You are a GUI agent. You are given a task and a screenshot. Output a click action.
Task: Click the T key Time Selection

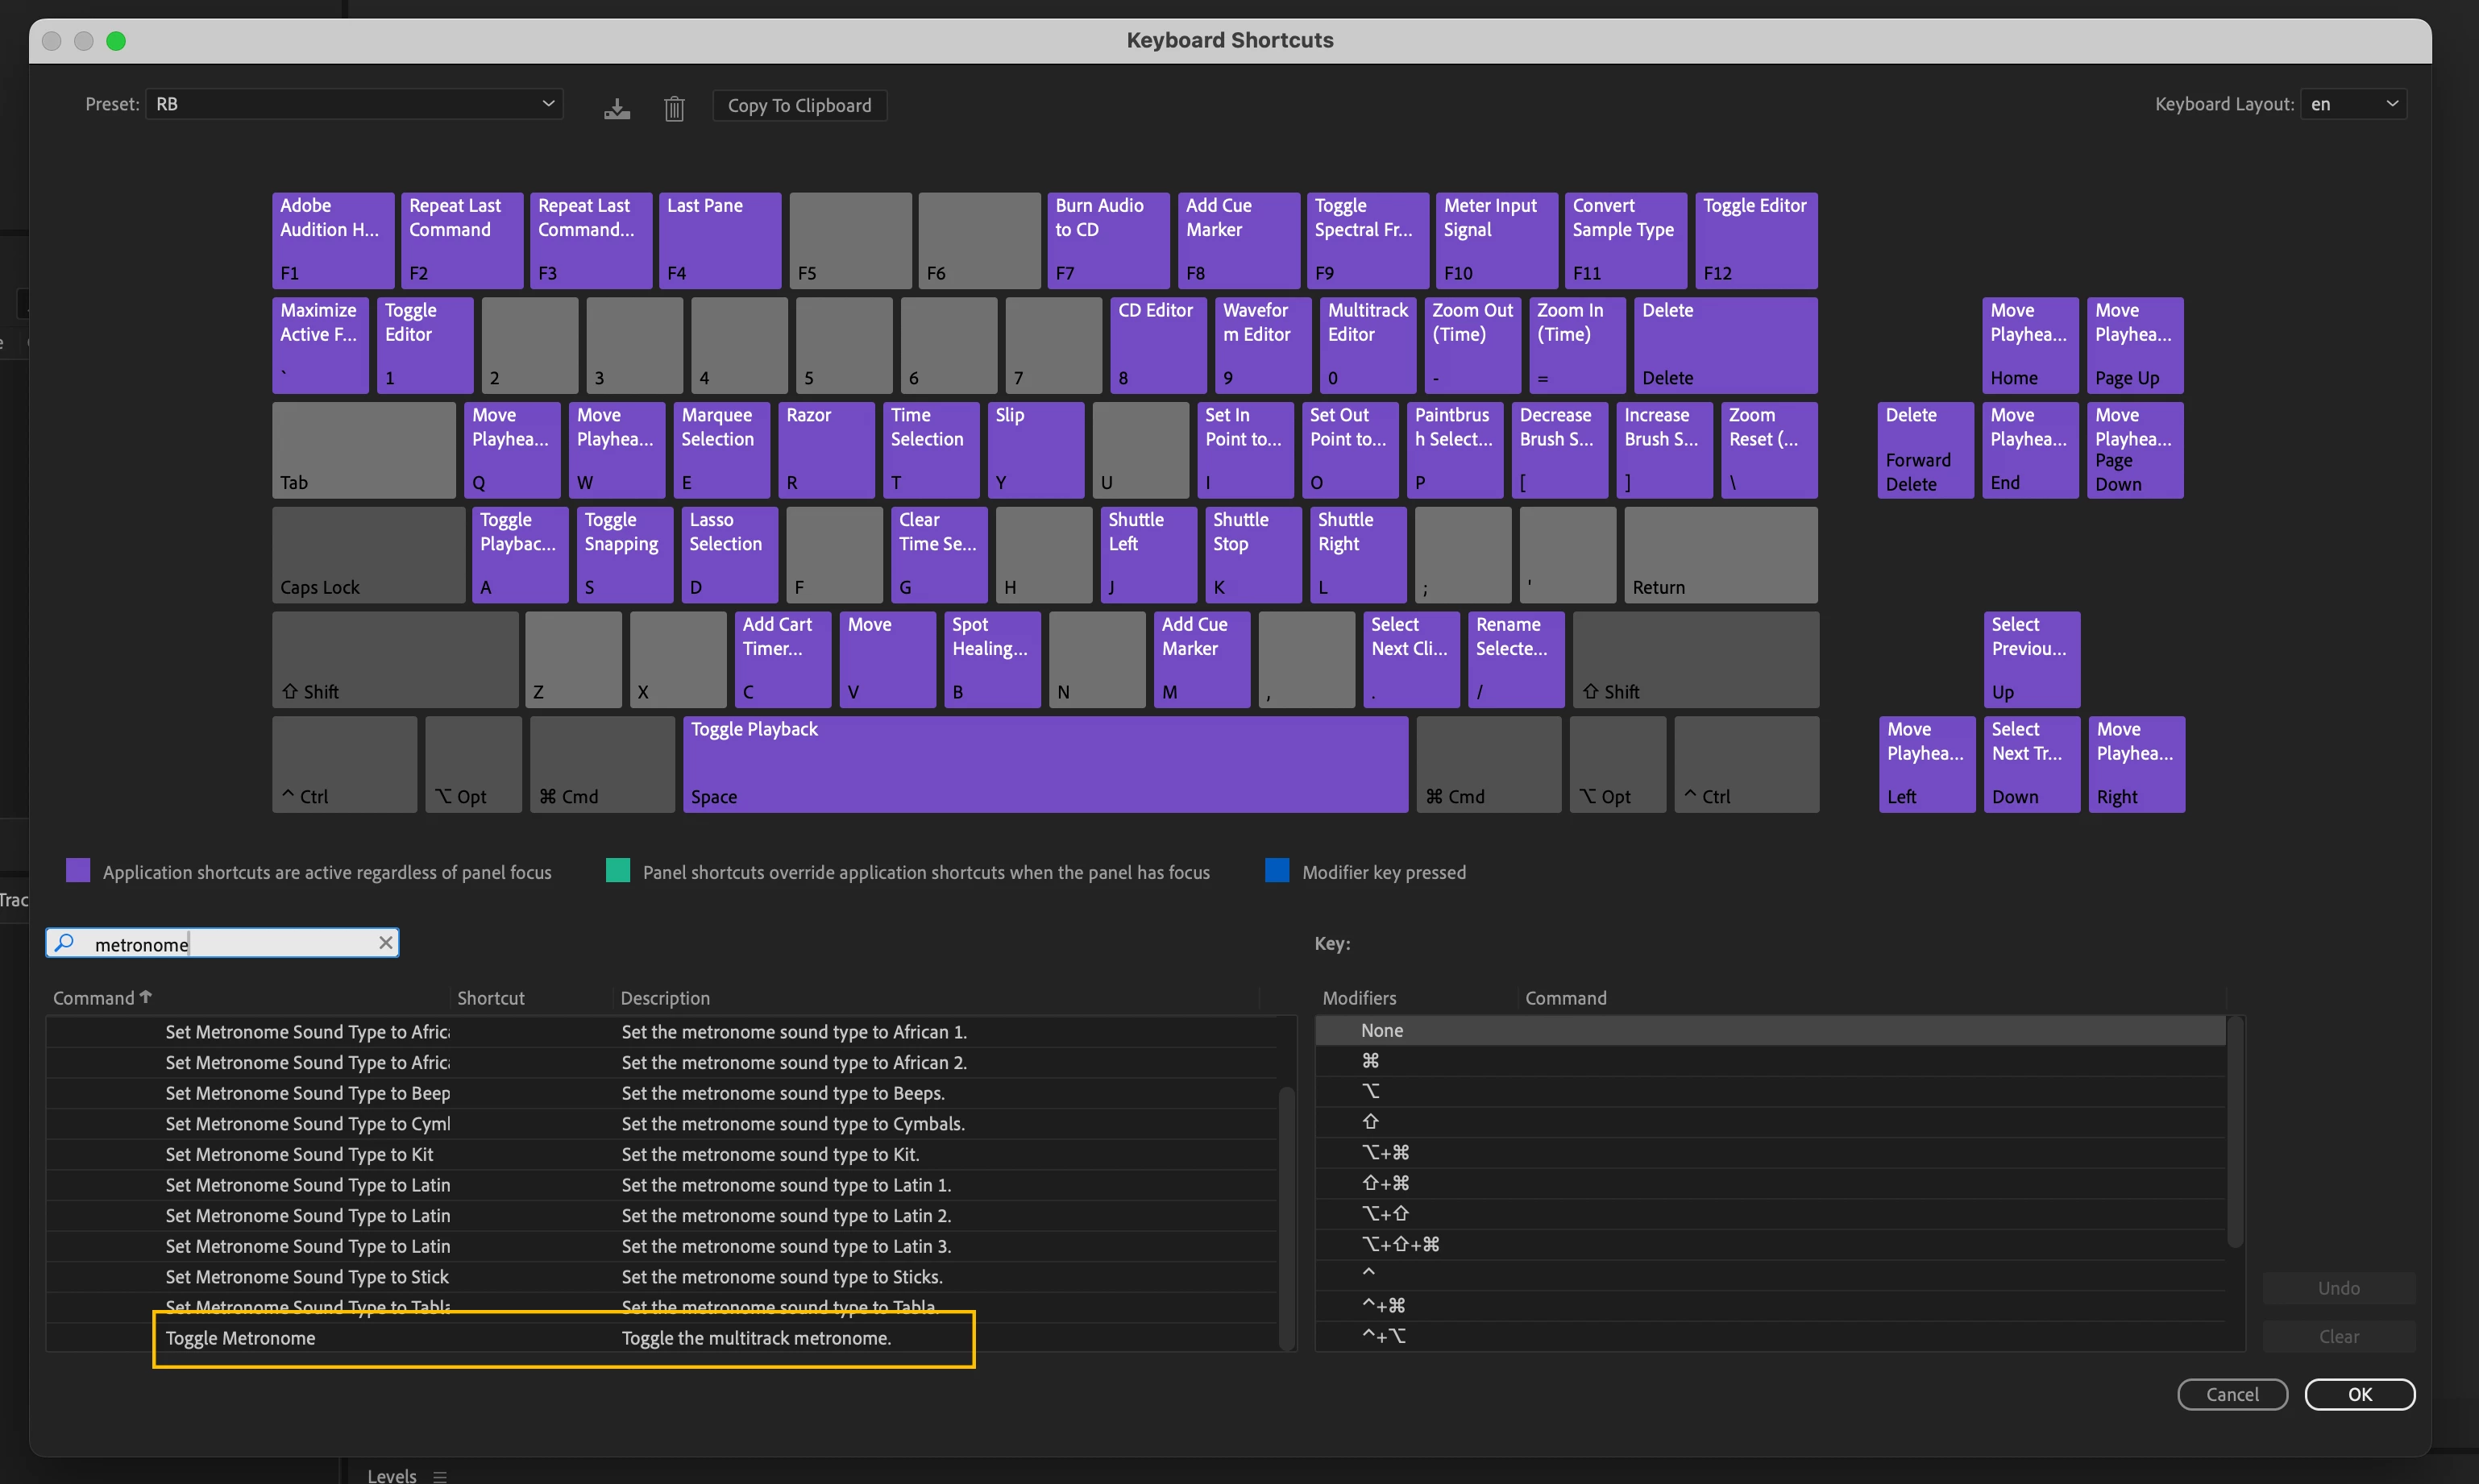click(931, 450)
